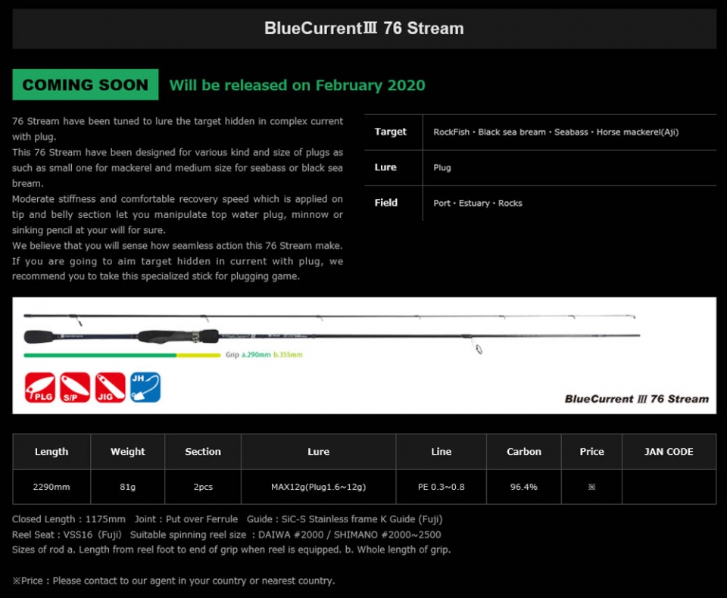Click the 'Closed Length : 1175mm' text
727x598 pixels.
[69, 519]
